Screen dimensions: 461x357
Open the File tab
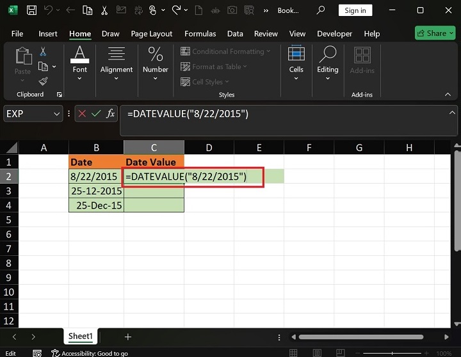coord(17,34)
